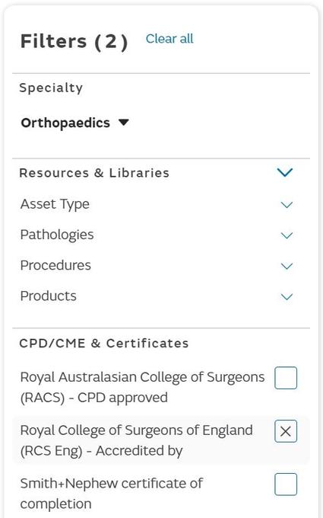Viewport: 323px width, 518px height.
Task: Click the Smith+Nephew certificate label text
Action: point(112,494)
